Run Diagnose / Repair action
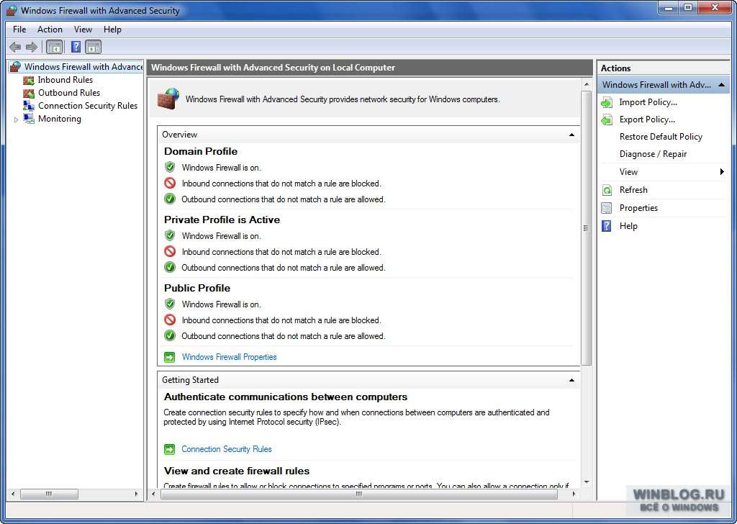 click(x=653, y=154)
